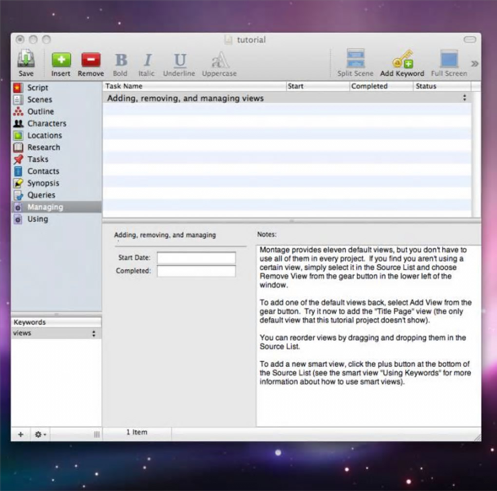Expand the views keyword popup arrows
497x491 pixels.
click(x=94, y=334)
